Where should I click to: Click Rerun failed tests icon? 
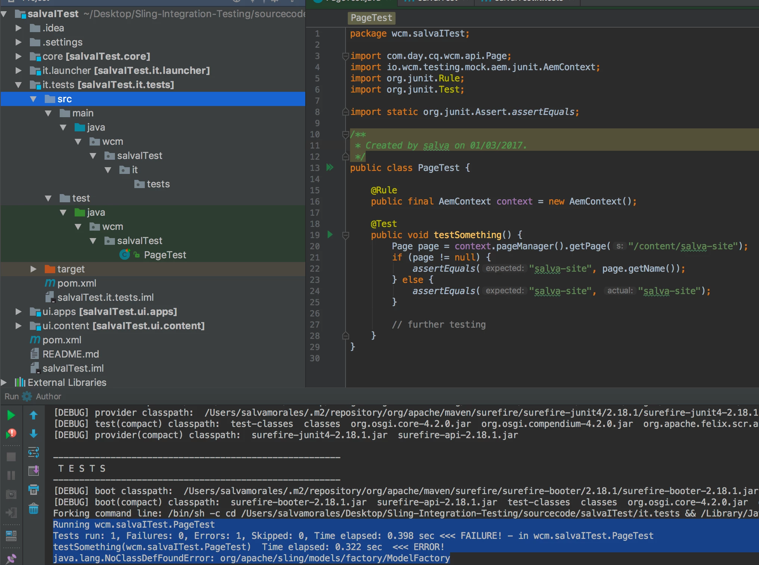(11, 434)
